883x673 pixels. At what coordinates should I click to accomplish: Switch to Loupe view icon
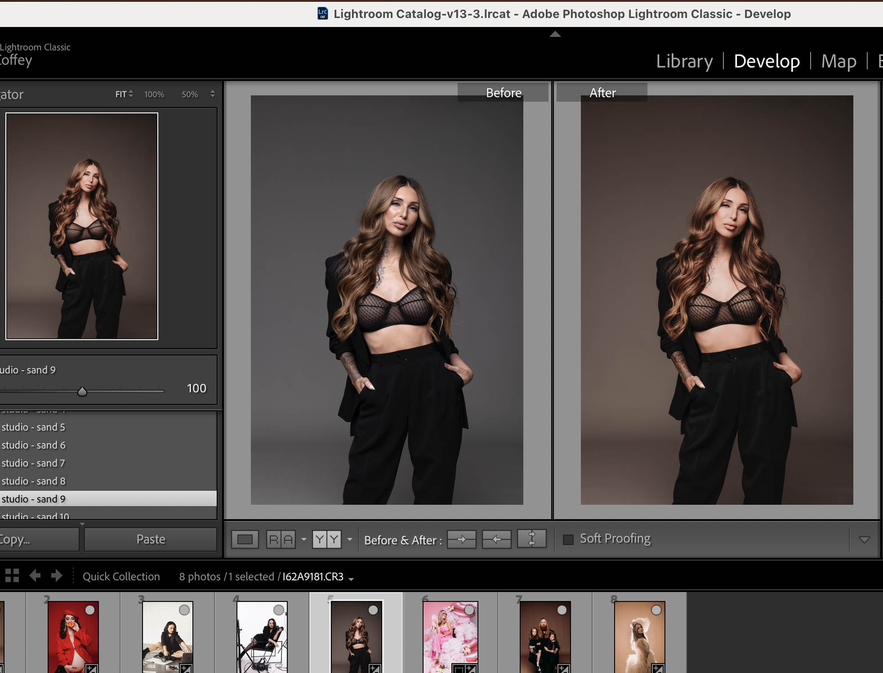coord(245,539)
